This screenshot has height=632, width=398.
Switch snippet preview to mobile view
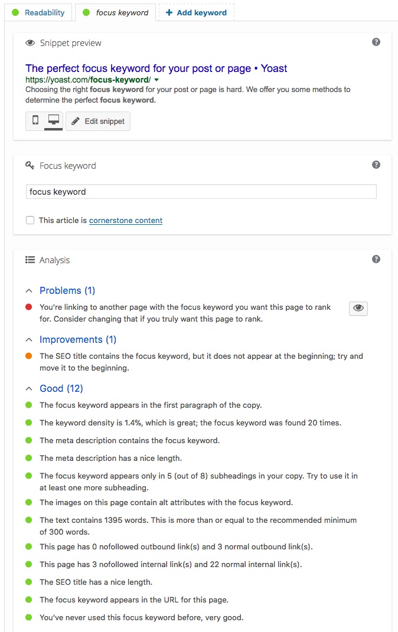(x=35, y=120)
